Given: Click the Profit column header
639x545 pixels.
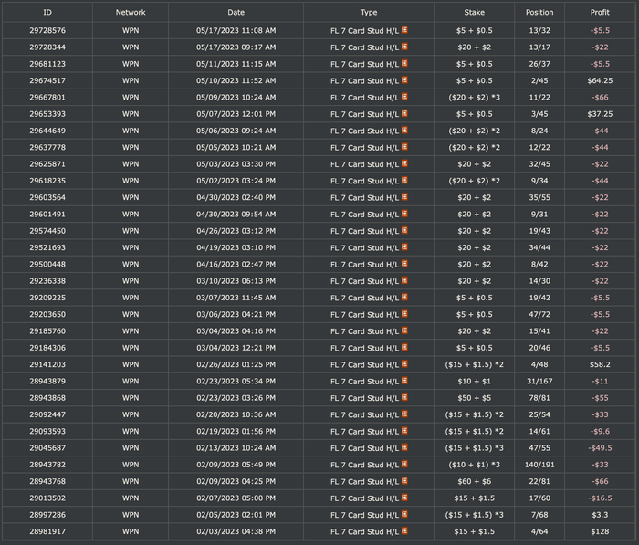Looking at the screenshot, I should pyautogui.click(x=600, y=12).
